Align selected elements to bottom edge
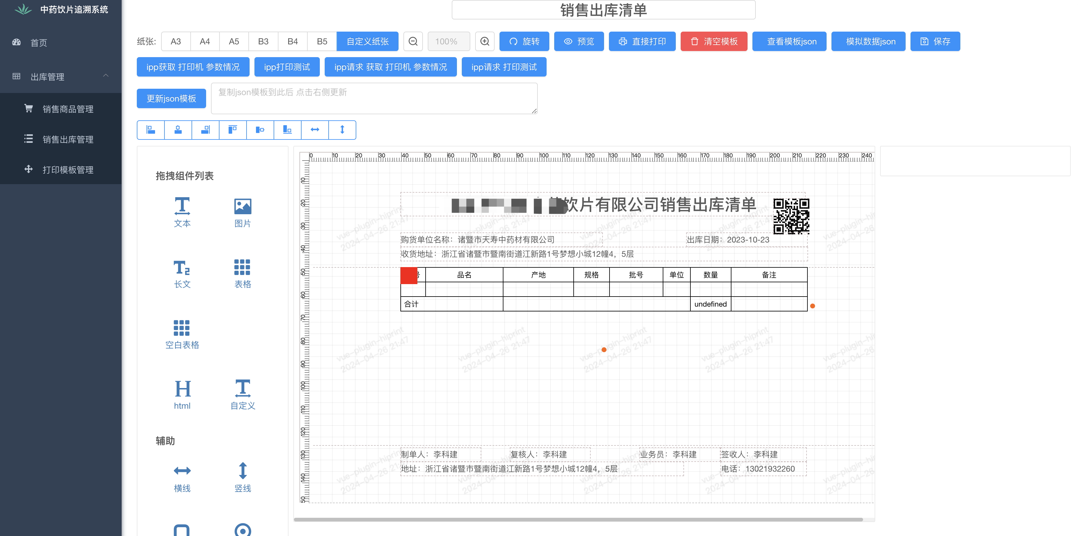 pos(288,130)
